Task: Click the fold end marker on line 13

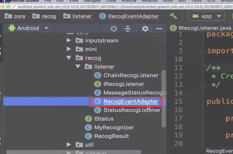Action: click(203, 85)
